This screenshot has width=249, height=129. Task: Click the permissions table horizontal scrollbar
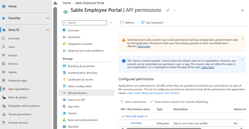(164, 128)
